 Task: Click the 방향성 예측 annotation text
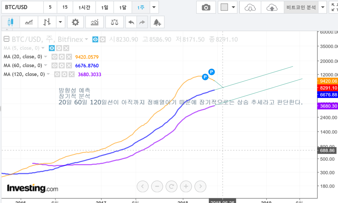coord(74,90)
